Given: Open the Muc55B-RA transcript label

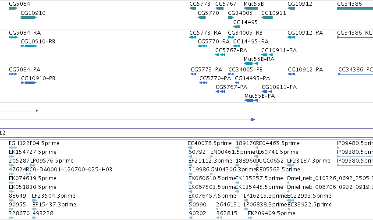Looking at the screenshot, I should (259, 59).
